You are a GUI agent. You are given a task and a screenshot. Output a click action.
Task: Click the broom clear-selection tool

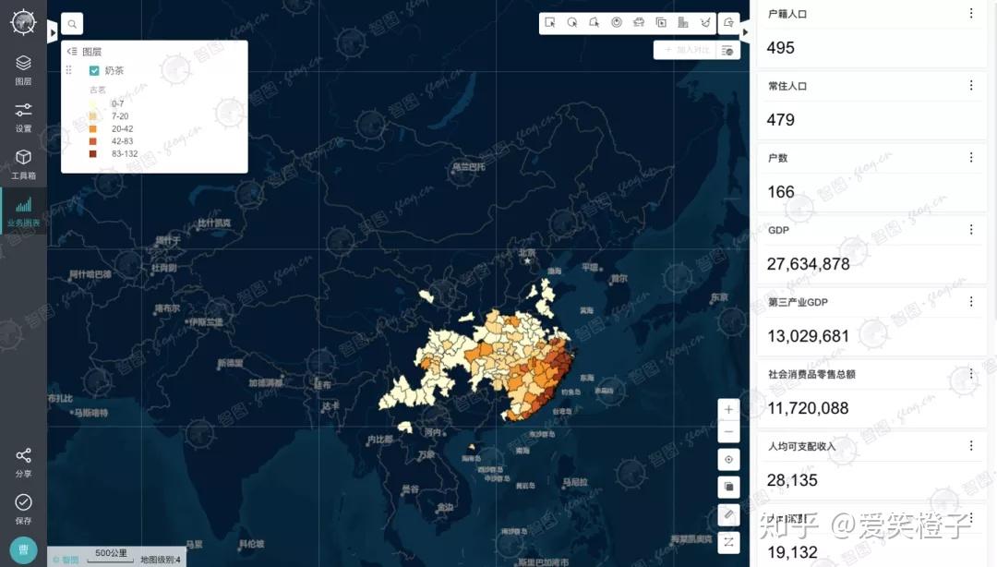(x=705, y=22)
